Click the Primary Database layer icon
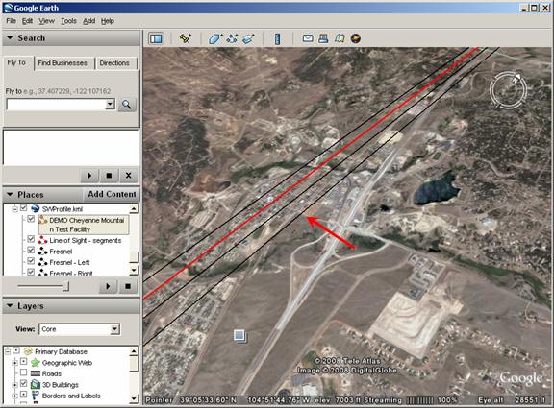This screenshot has width=554, height=408. pyautogui.click(x=28, y=351)
